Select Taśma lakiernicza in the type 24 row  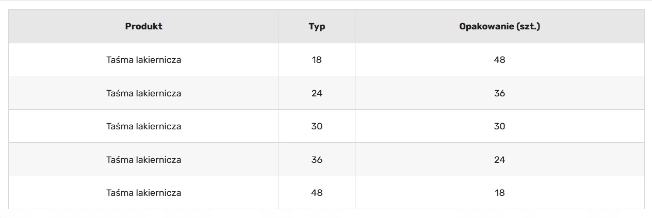[x=143, y=93]
